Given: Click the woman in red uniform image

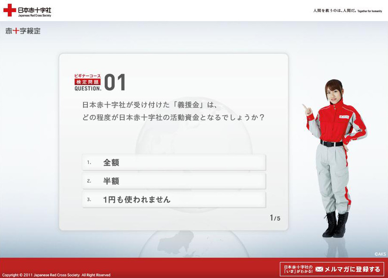Looking at the screenshot, I should click(335, 158).
